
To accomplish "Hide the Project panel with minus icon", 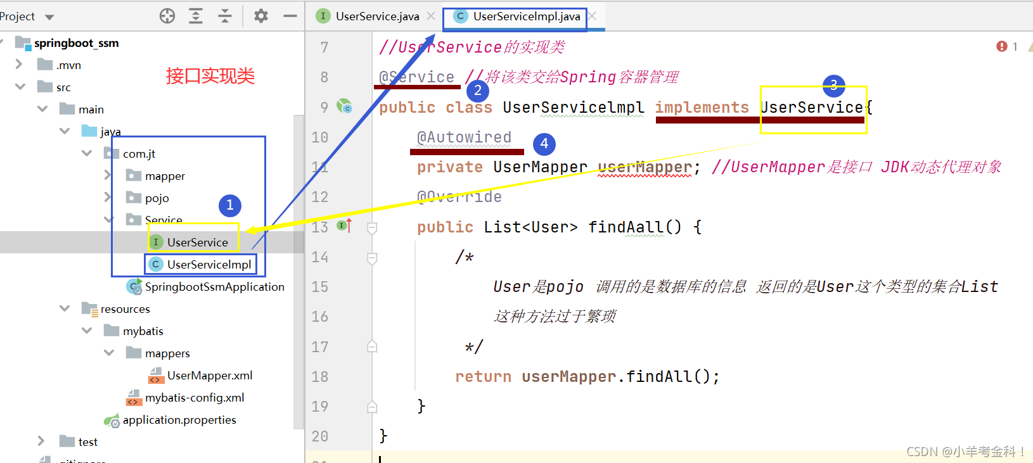I will [290, 16].
